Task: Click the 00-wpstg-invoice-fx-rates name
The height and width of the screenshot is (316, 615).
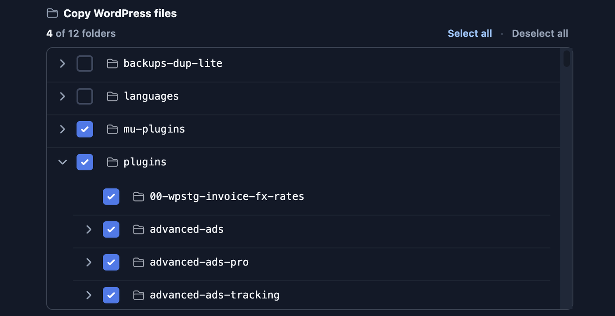Action: point(227,196)
